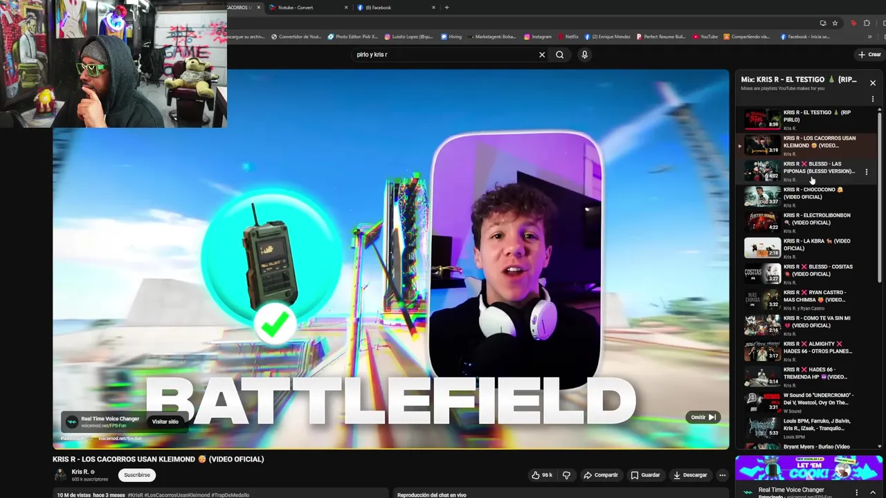Click inside the YouTube search field
This screenshot has width=886, height=498.
coord(443,55)
